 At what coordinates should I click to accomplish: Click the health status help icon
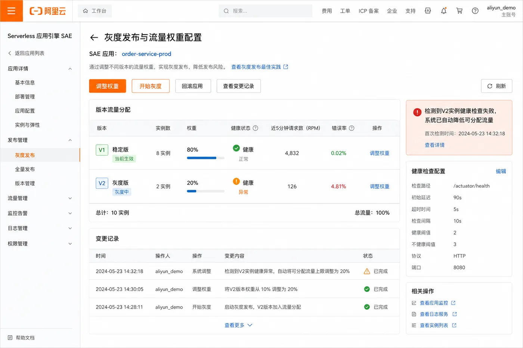tap(256, 128)
